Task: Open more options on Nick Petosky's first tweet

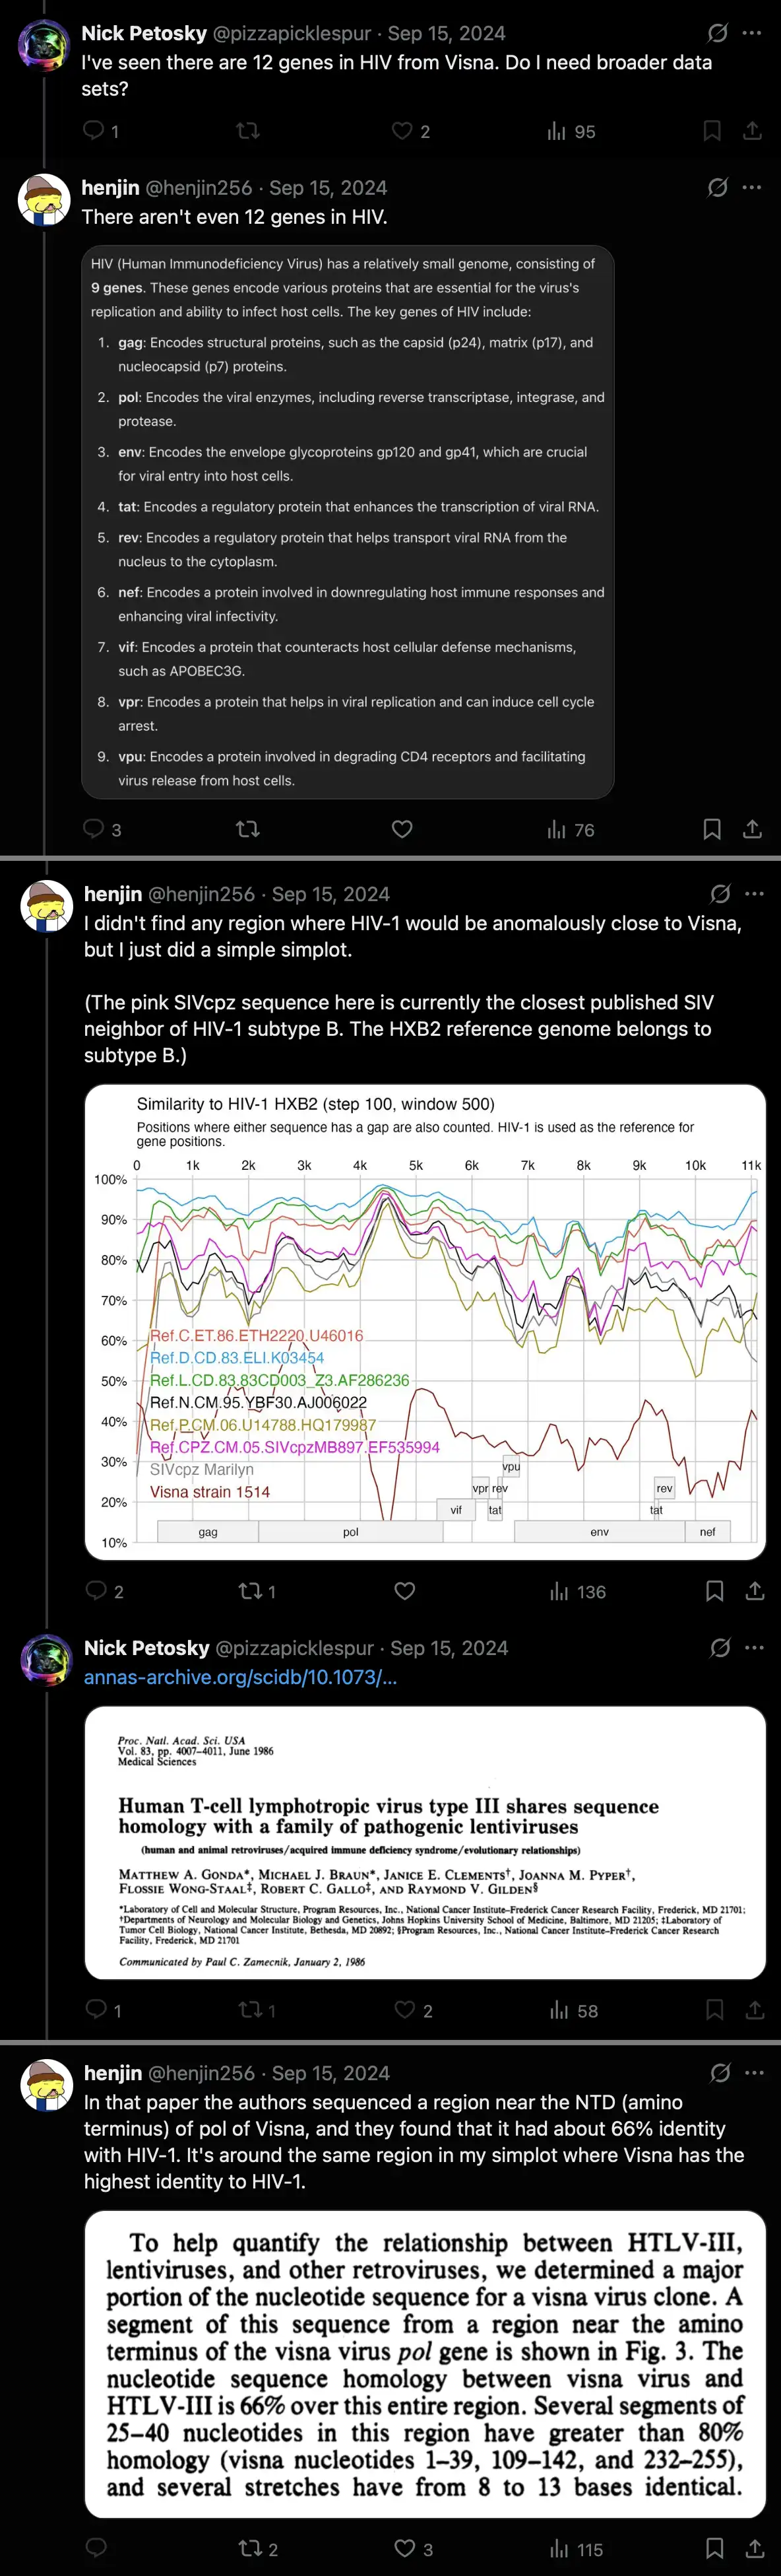Action: pos(752,33)
